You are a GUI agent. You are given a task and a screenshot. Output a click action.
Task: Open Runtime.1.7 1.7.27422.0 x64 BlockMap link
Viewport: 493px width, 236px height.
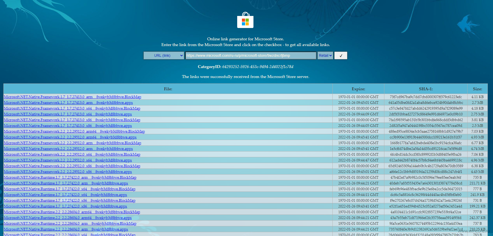(x=70, y=189)
